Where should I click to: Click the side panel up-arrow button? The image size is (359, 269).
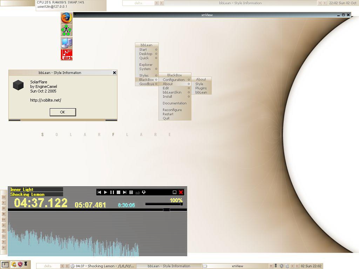click(x=4, y=242)
